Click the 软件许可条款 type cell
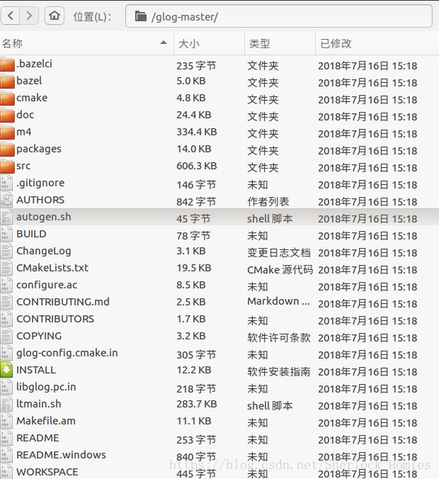Screen dimensions: 439x479 point(279,337)
